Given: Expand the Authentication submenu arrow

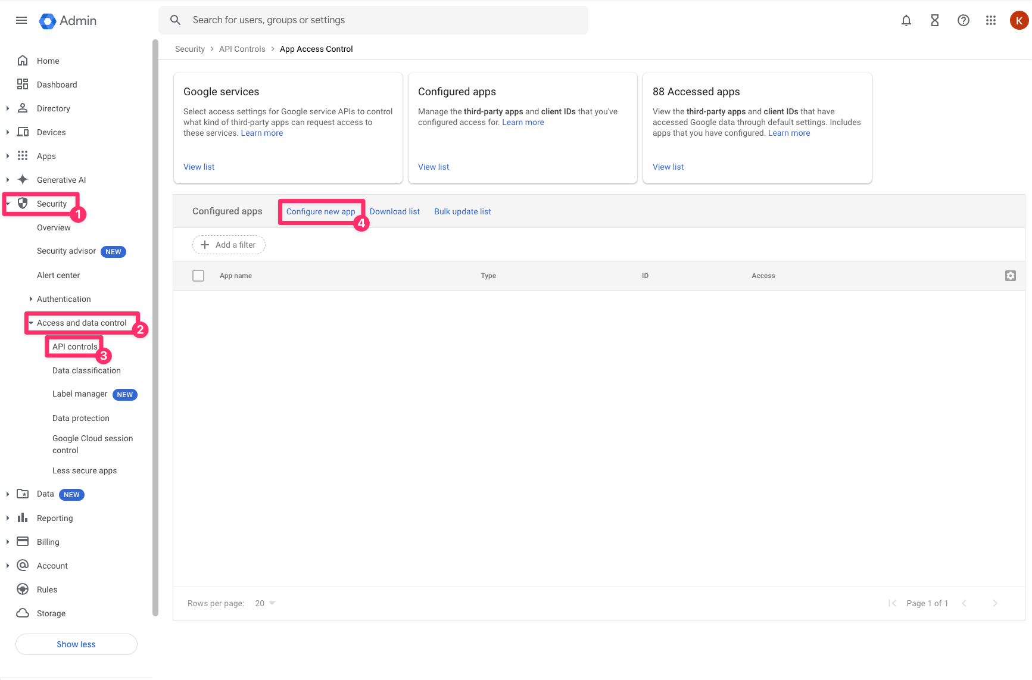Looking at the screenshot, I should 31,299.
